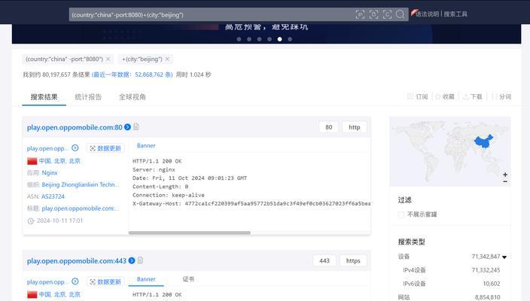Click the second scan-frame icon in search bar
530x301 pixels.
pyautogui.click(x=373, y=14)
